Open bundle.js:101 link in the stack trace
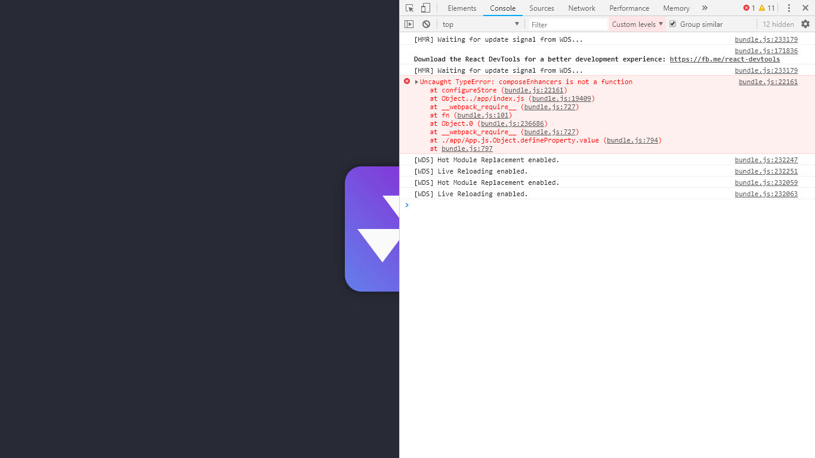The height and width of the screenshot is (458, 815). pos(483,115)
